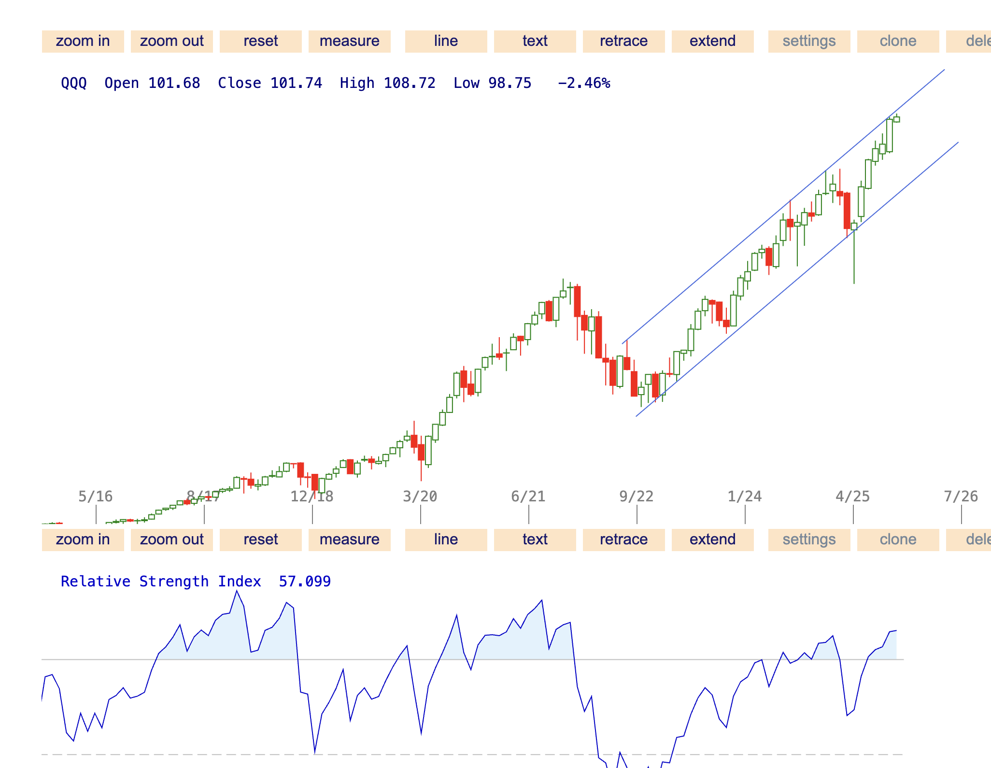This screenshot has height=768, width=991.
Task: Click extend in the price chart toolbar
Action: [x=712, y=41]
